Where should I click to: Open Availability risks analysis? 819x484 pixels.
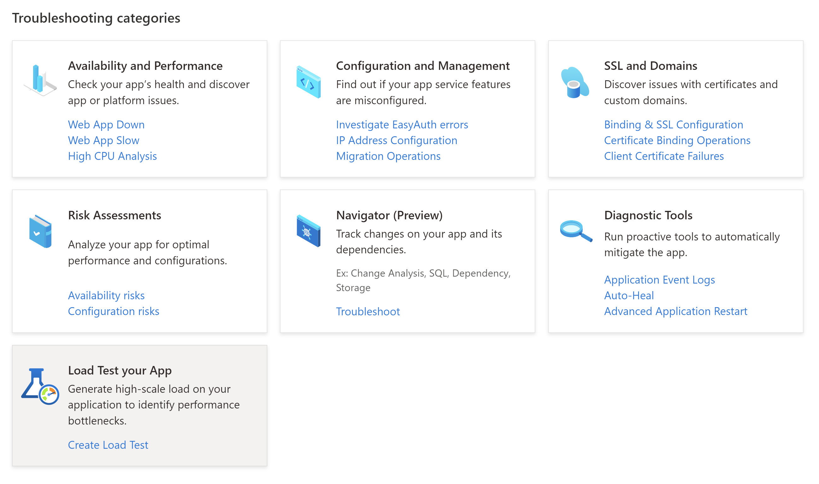(x=106, y=295)
